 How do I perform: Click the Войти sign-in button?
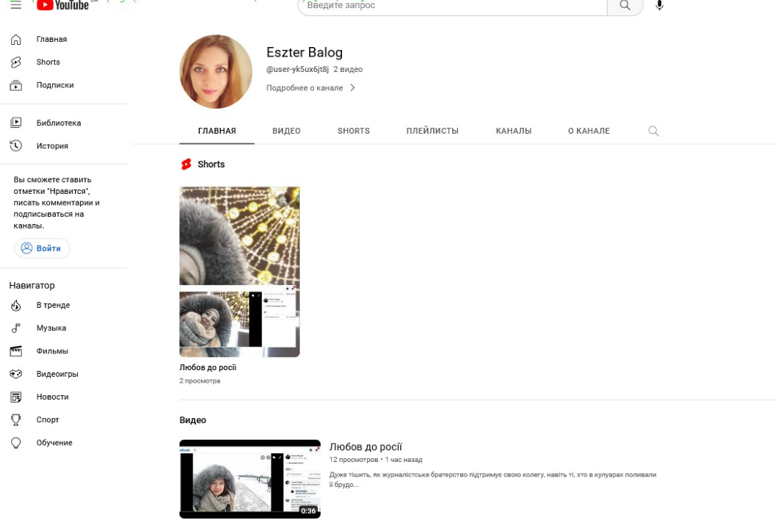[x=42, y=248]
